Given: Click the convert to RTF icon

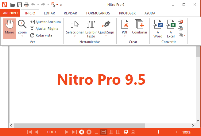Looking at the screenshot, I should (181, 35).
